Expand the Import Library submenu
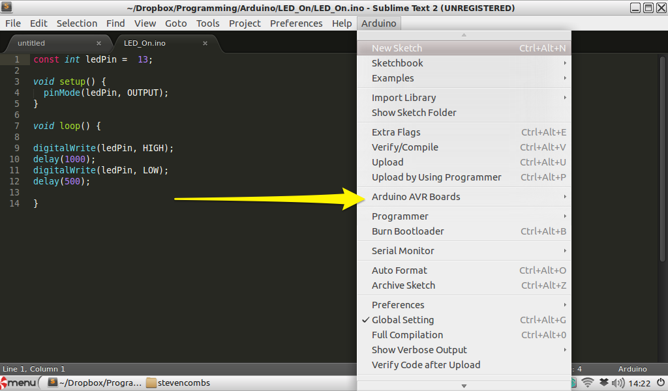This screenshot has width=668, height=391. tap(464, 98)
